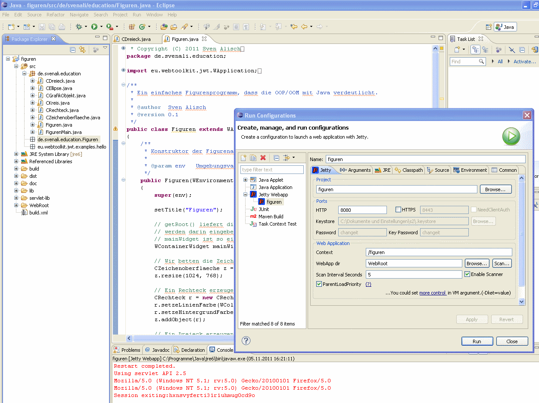539x403 pixels.
Task: Collapse the Jetty Webapp tree node
Action: (x=246, y=195)
